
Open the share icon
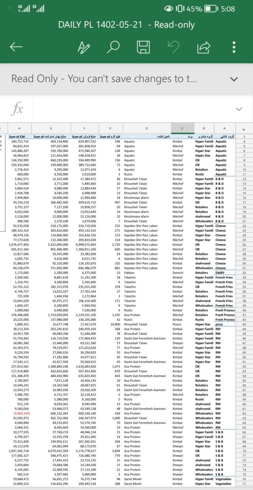[204, 47]
